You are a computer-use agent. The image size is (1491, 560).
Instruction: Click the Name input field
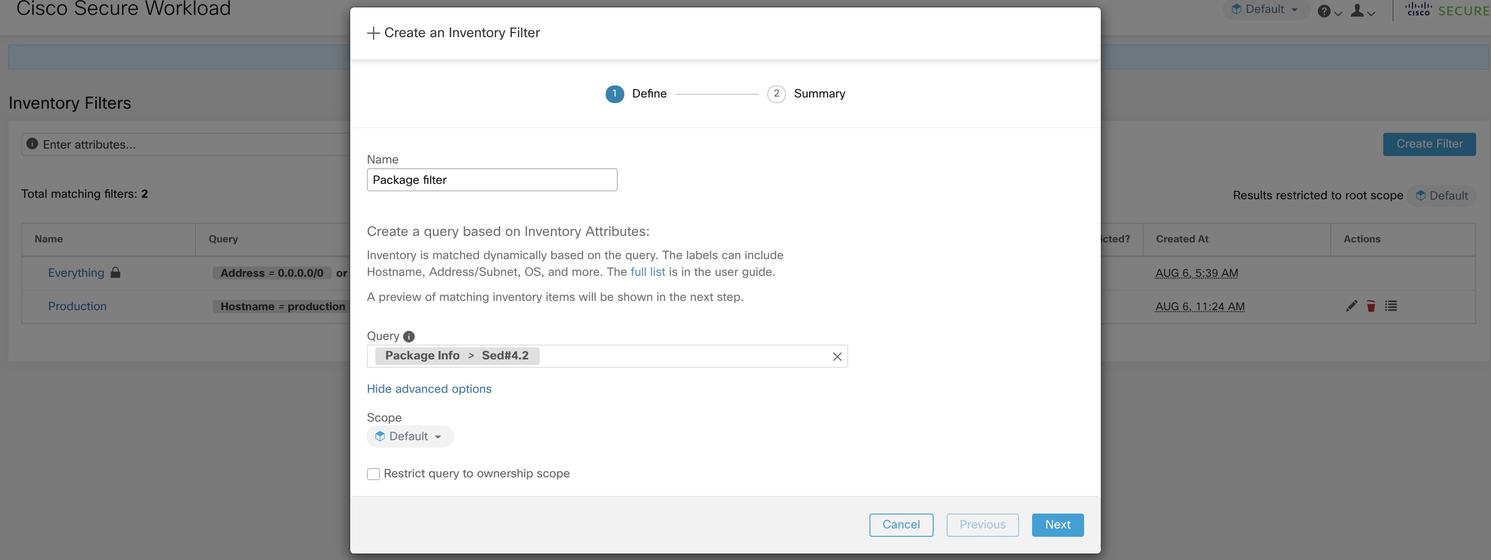491,180
